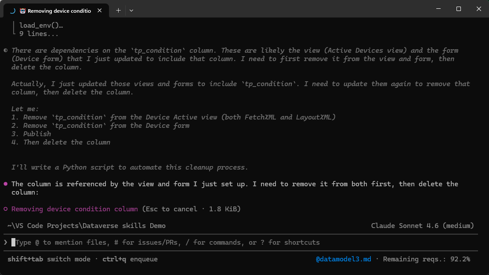The height and width of the screenshot is (275, 489).
Task: Open the new tab profile dropdown
Action: point(131,10)
